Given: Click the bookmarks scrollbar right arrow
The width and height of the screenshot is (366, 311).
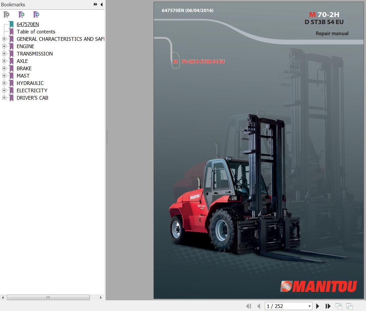Looking at the screenshot, I should point(101,298).
